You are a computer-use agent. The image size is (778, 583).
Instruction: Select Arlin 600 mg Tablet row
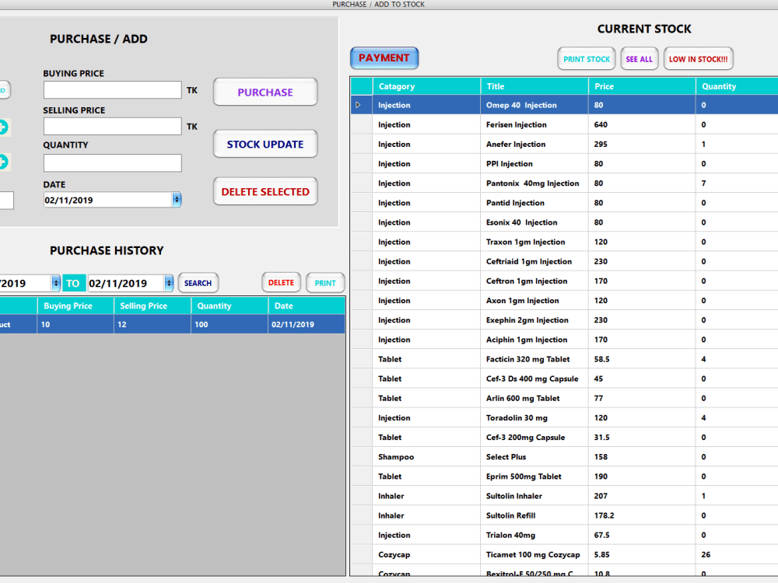click(565, 399)
